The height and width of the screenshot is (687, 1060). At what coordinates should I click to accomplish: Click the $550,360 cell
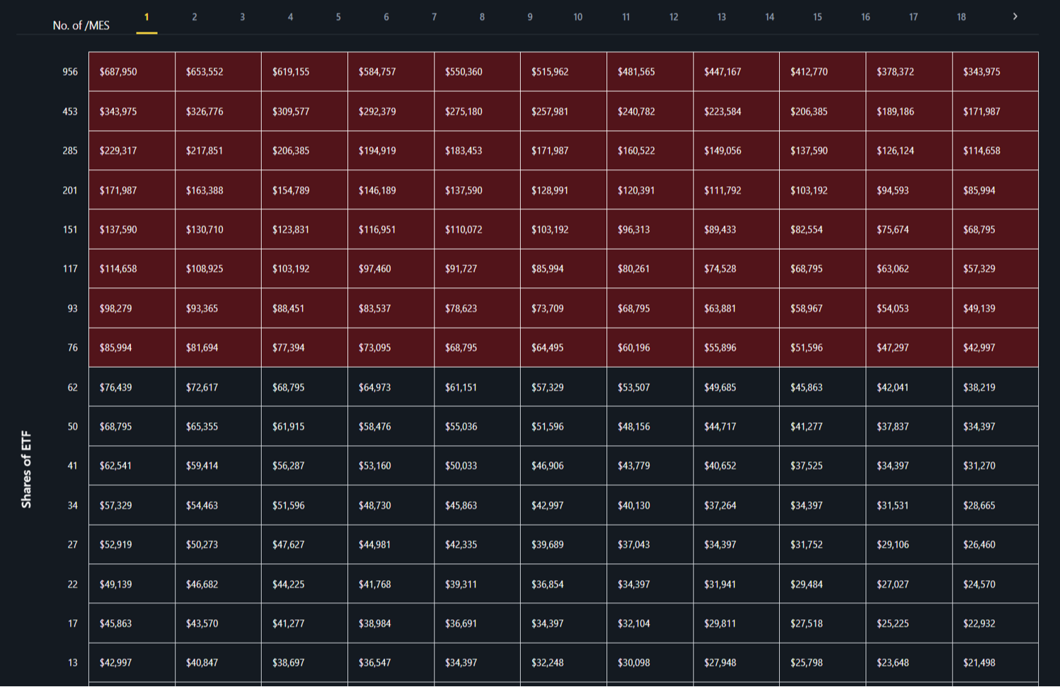coord(477,71)
